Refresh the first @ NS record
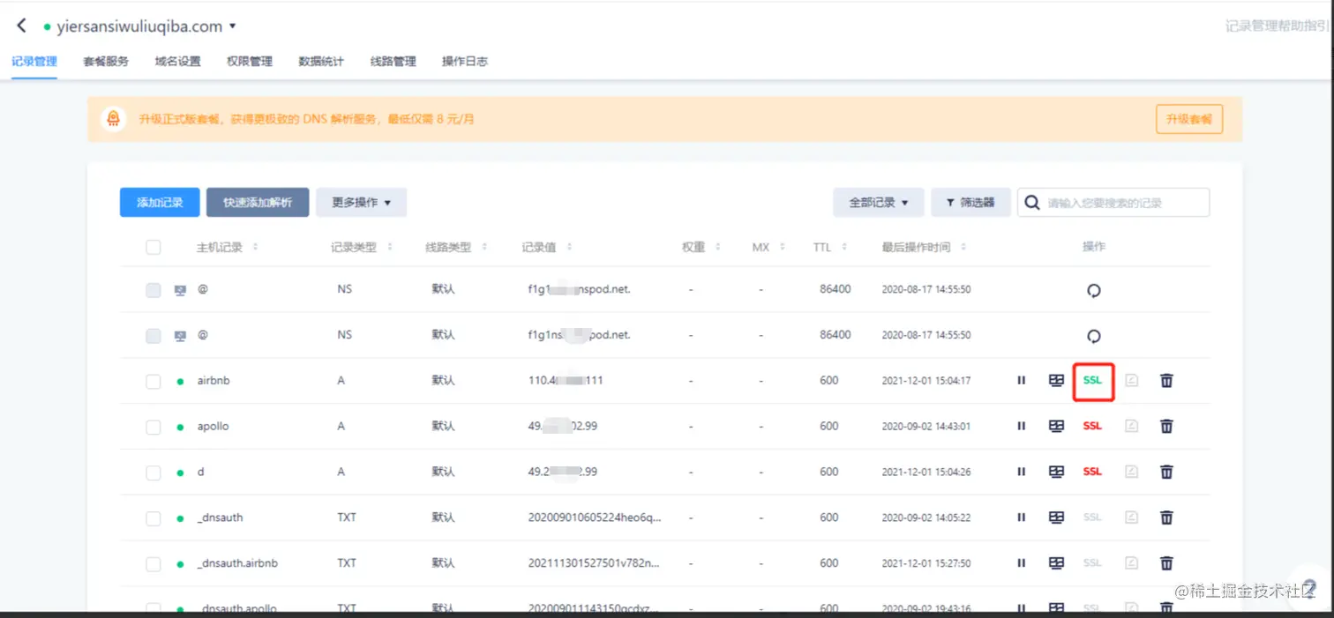 pos(1094,290)
